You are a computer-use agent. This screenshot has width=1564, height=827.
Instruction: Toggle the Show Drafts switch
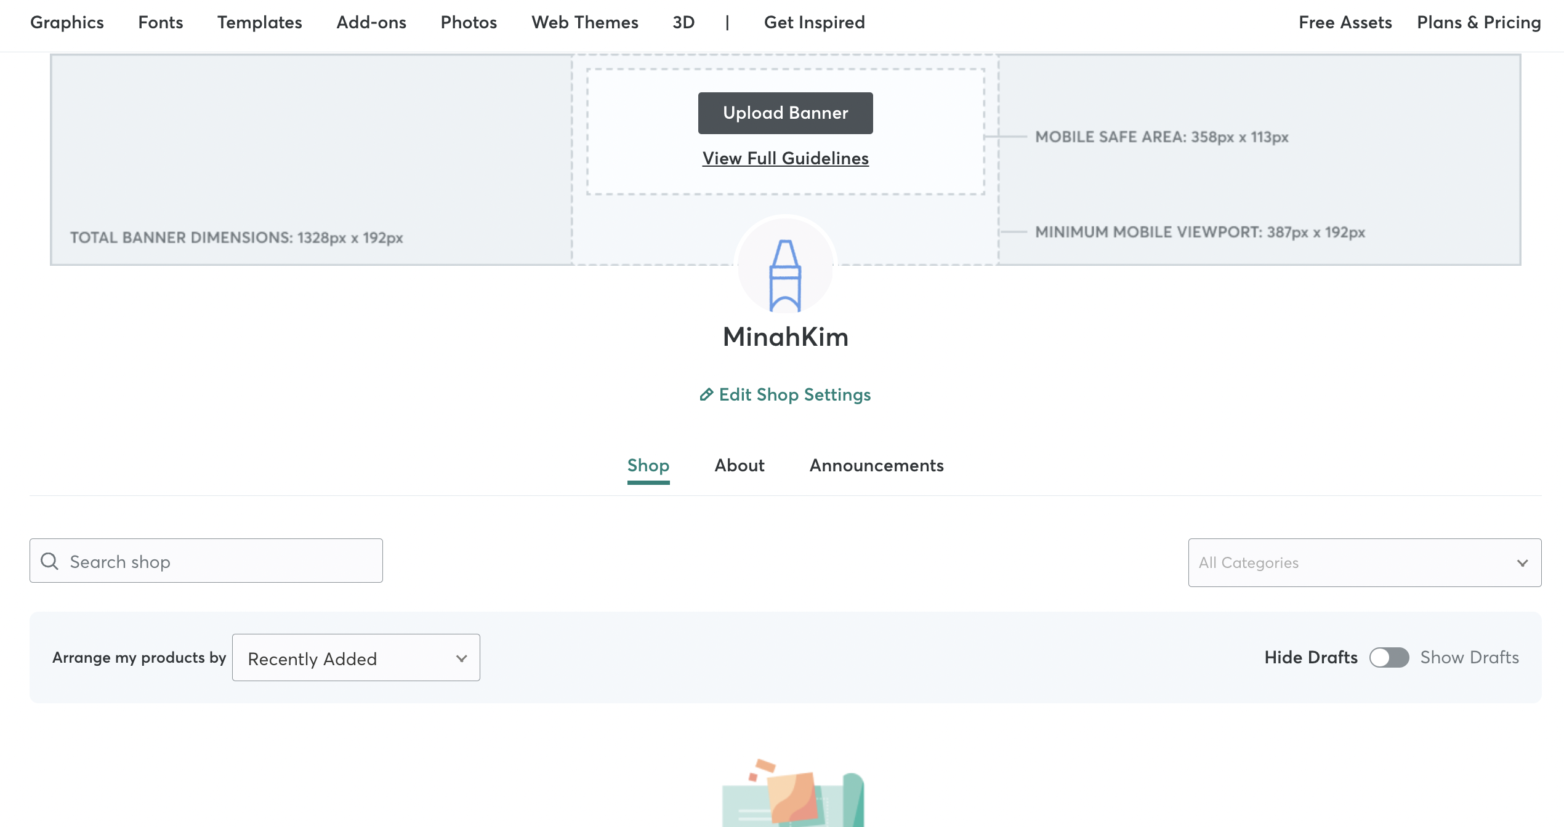[1389, 657]
